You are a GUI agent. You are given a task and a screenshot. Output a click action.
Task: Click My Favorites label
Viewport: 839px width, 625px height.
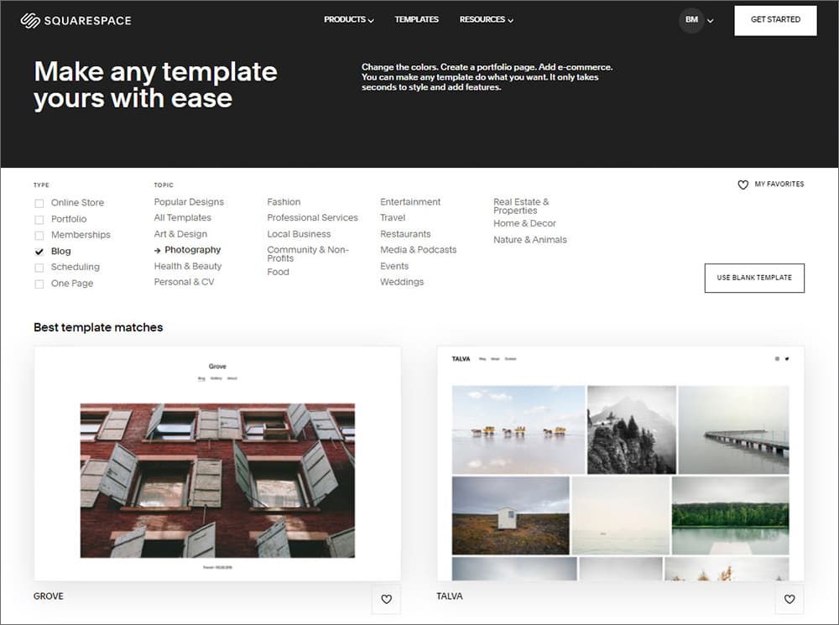click(779, 184)
